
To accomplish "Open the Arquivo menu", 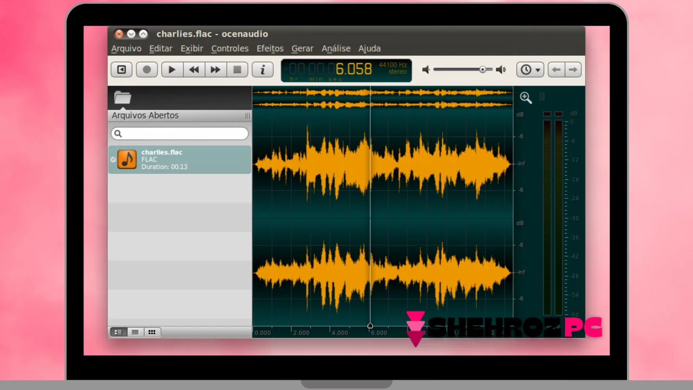I will point(126,48).
